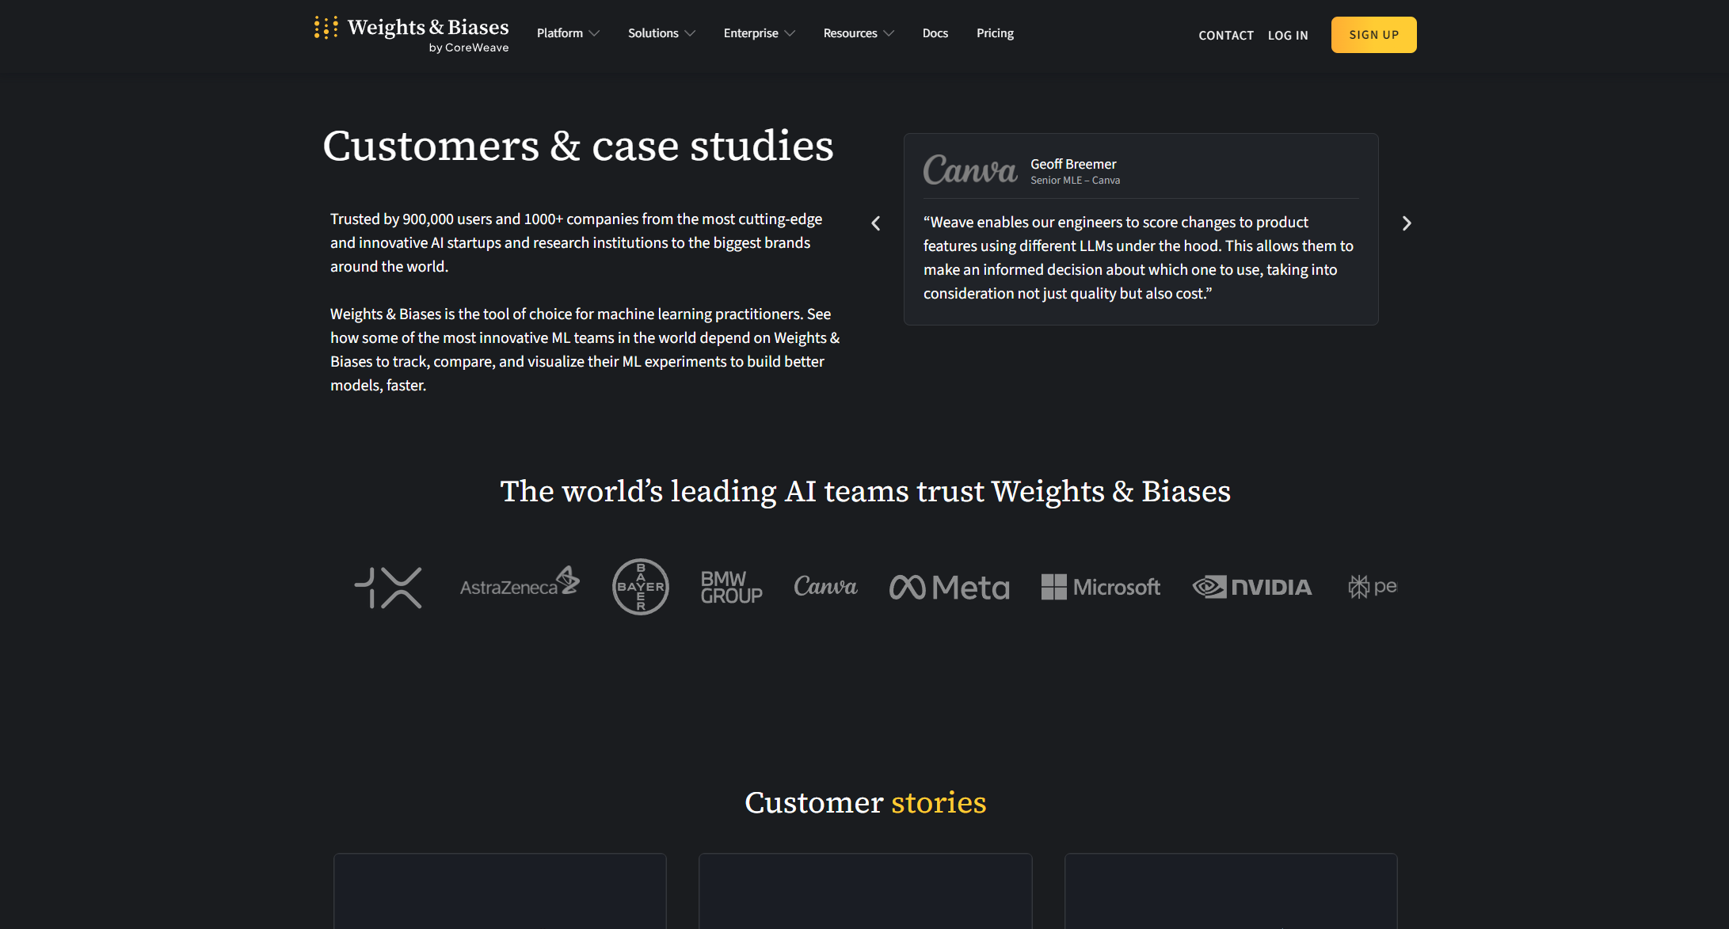Image resolution: width=1729 pixels, height=929 pixels.
Task: Expand the Solutions menu
Action: [x=661, y=33]
